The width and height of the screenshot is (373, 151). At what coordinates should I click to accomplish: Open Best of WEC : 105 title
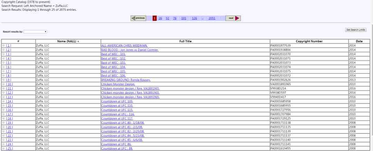114,71
